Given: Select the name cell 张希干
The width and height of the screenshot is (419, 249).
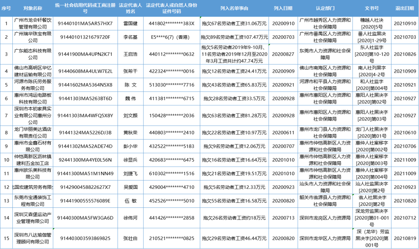Looking at the screenshot, I should click(130, 71).
